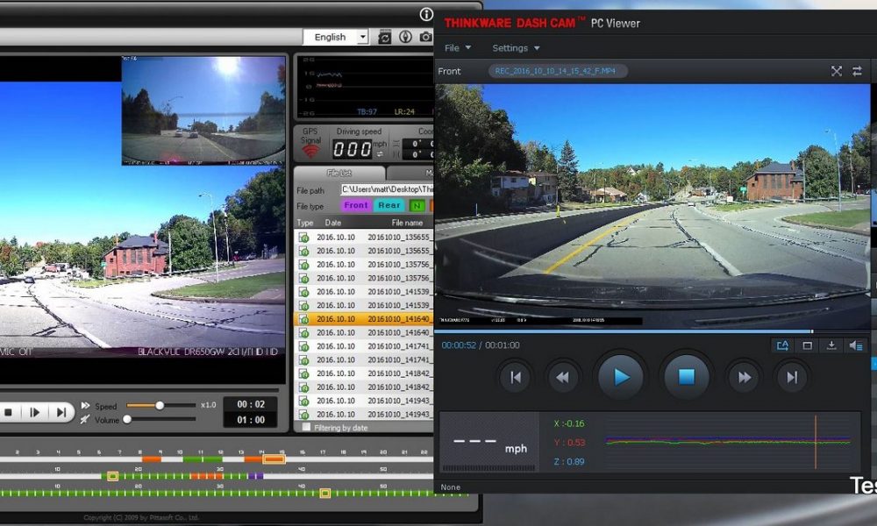Open the BlackVue info icon
This screenshot has height=526, width=877.
click(x=426, y=15)
